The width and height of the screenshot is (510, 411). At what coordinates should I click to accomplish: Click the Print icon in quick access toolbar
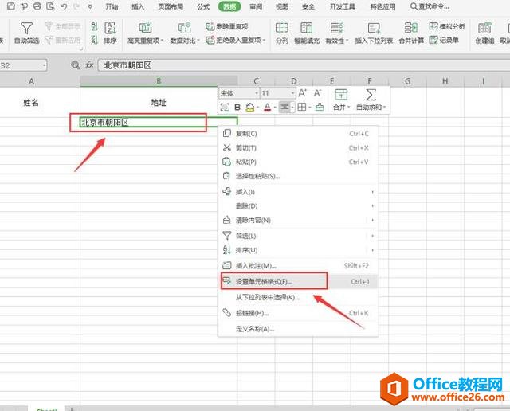point(37,6)
